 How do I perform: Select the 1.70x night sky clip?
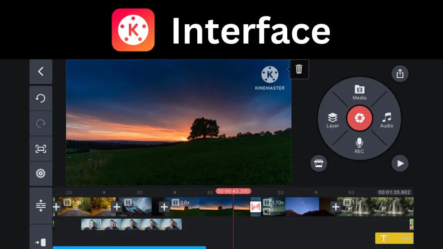(x=297, y=207)
